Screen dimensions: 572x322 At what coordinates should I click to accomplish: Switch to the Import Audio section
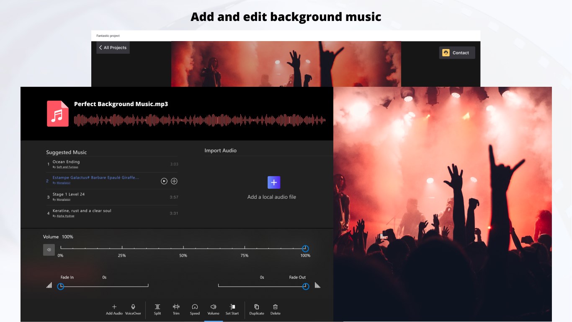[x=221, y=150]
